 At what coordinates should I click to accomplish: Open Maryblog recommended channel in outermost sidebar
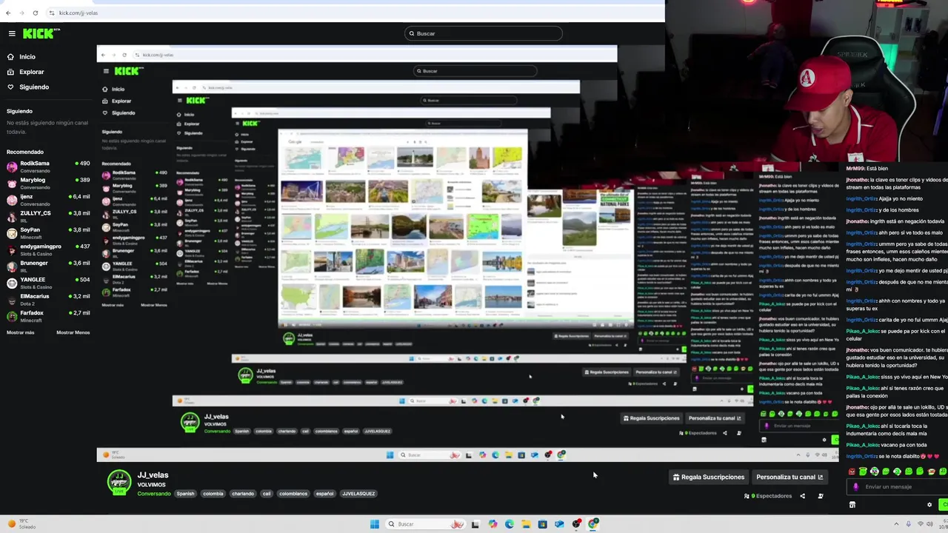click(x=48, y=183)
